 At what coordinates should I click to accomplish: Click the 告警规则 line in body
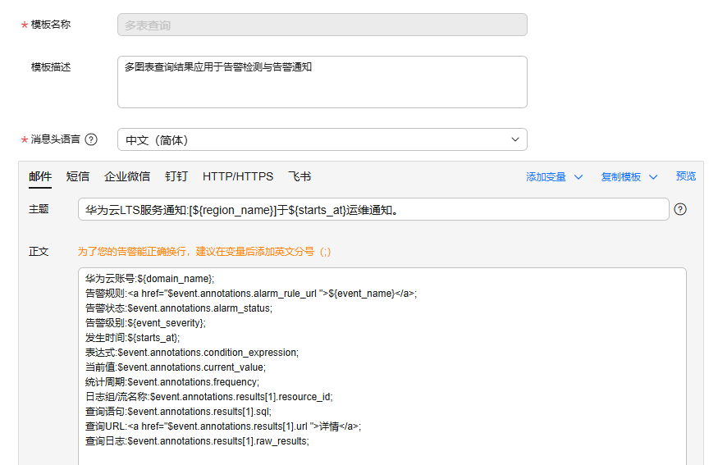(x=251, y=294)
